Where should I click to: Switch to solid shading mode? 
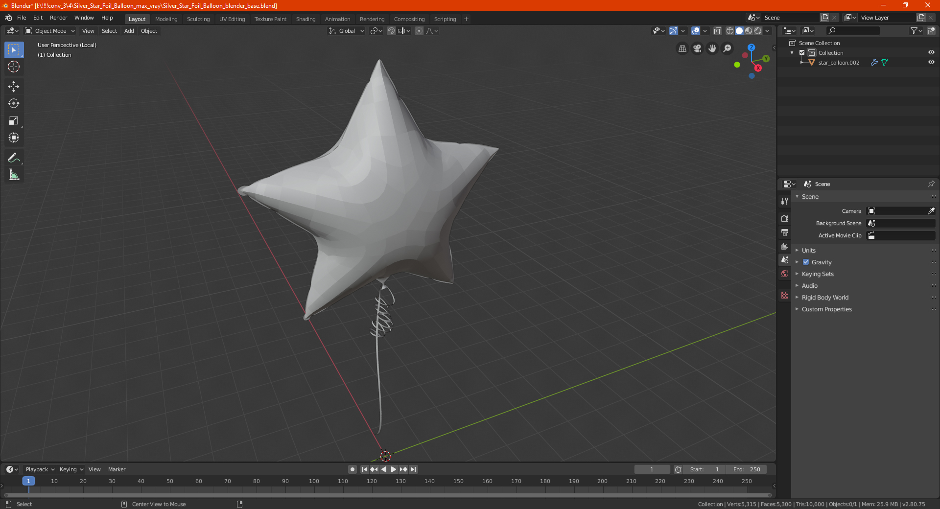coord(739,31)
